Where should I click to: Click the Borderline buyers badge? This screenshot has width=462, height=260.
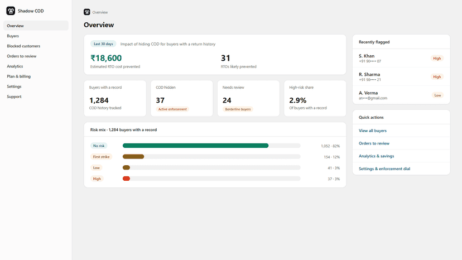coord(238,109)
